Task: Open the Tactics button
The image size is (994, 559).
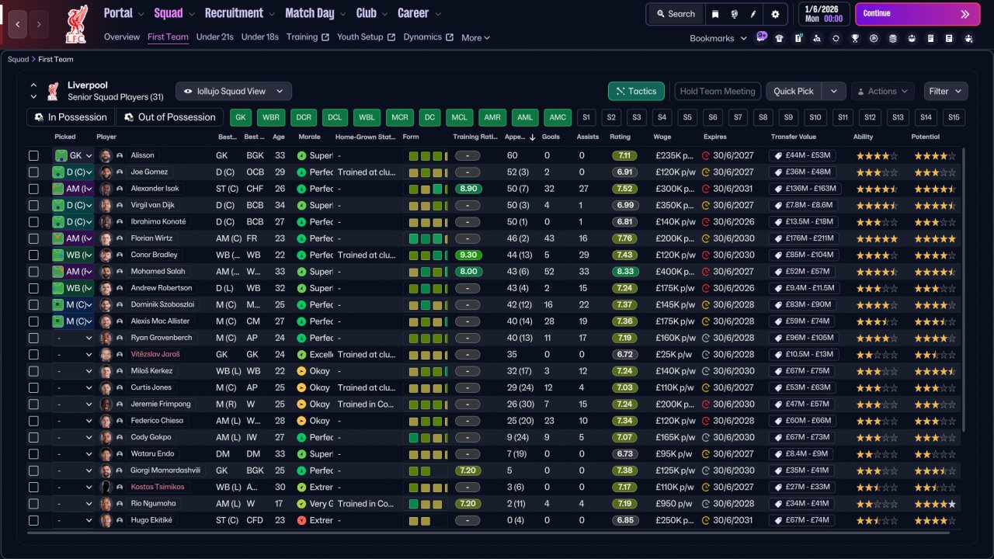Action: pos(636,92)
